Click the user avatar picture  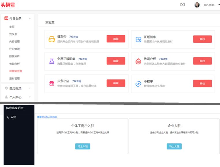point(197,5)
